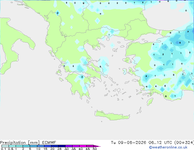Click the date 'Tu 09-06-2026' text

click(129, 143)
